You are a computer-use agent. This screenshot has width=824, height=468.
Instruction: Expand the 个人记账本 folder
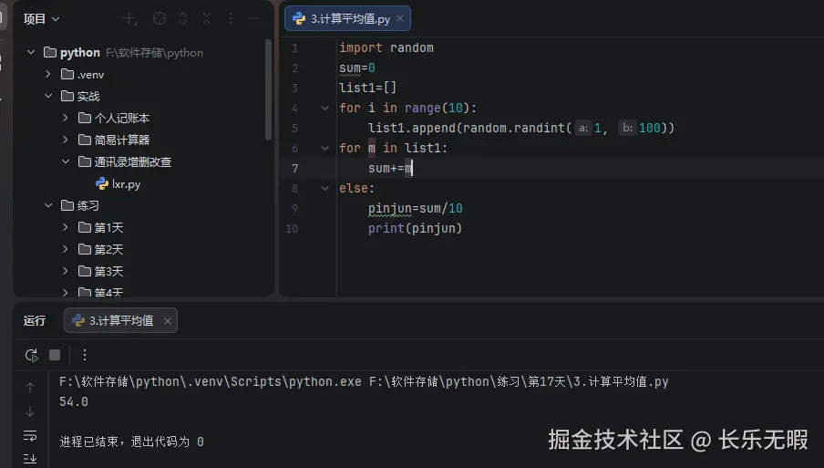[x=65, y=118]
